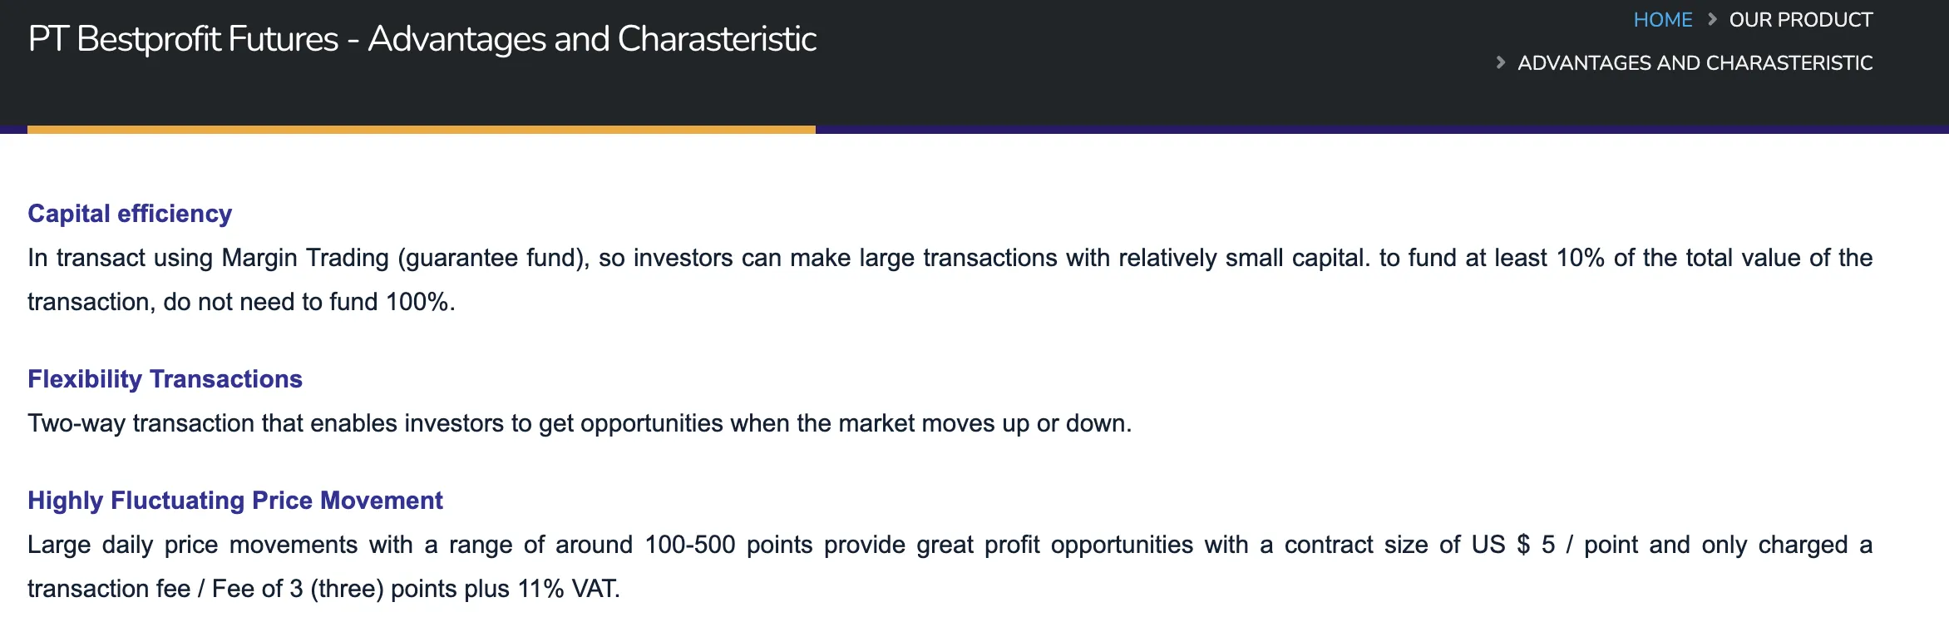The image size is (1949, 622).
Task: Click the words "guarantee fund" in the first paragraph
Action: coord(494,258)
